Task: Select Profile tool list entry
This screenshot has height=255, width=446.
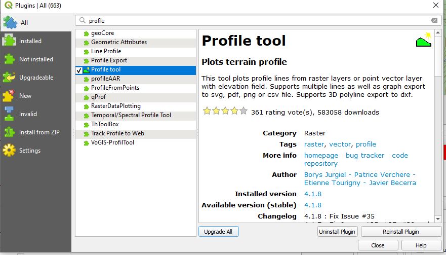Action: (x=136, y=69)
